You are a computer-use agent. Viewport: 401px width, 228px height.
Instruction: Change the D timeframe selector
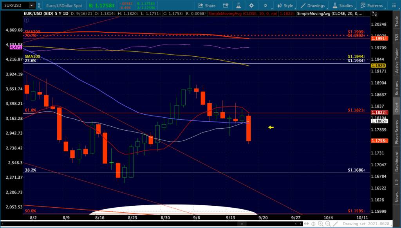click(x=266, y=5)
